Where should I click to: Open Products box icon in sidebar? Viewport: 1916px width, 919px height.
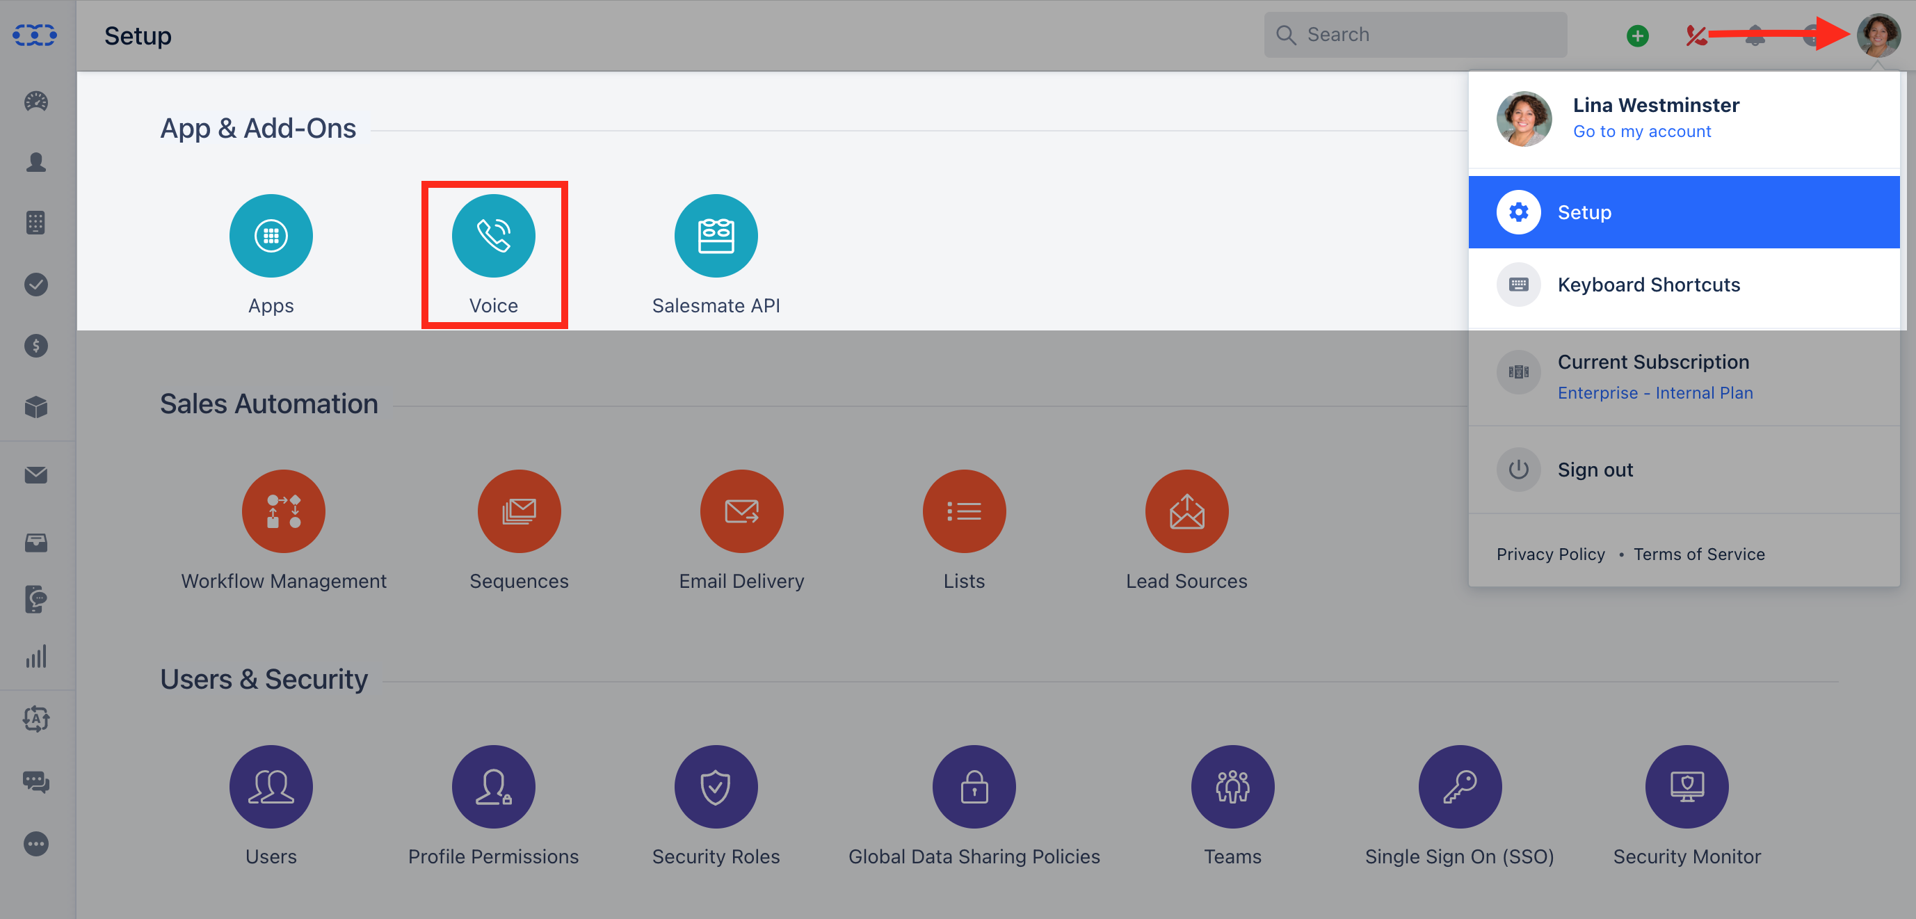(35, 406)
